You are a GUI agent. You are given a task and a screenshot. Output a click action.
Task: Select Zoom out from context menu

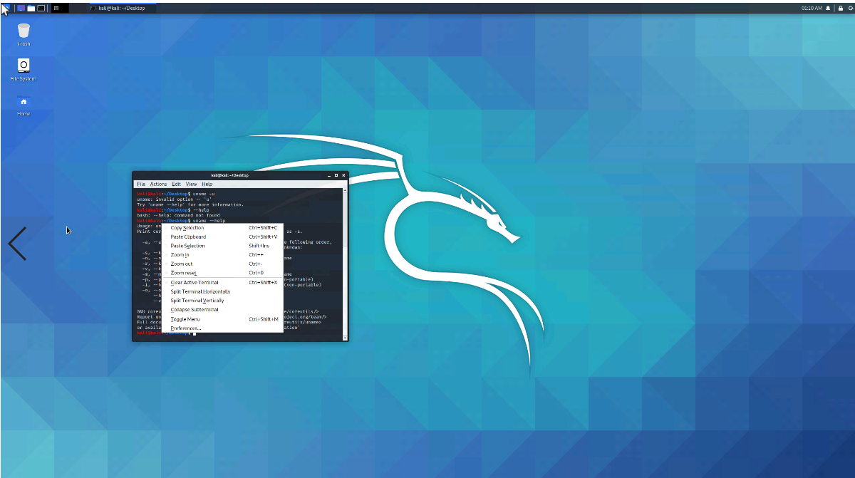[223, 264]
